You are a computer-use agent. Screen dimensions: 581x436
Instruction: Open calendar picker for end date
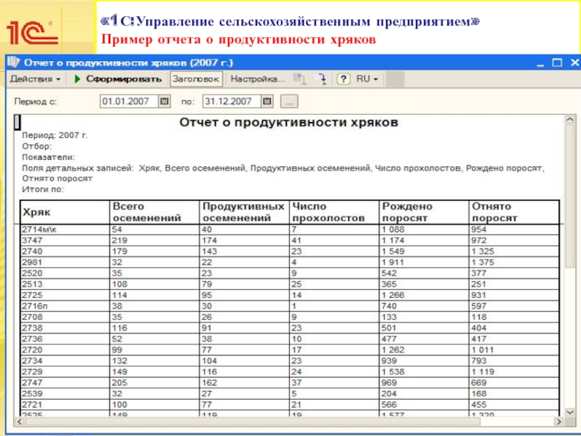(x=267, y=101)
